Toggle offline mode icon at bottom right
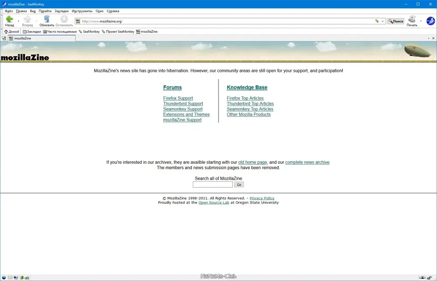 coord(422,278)
